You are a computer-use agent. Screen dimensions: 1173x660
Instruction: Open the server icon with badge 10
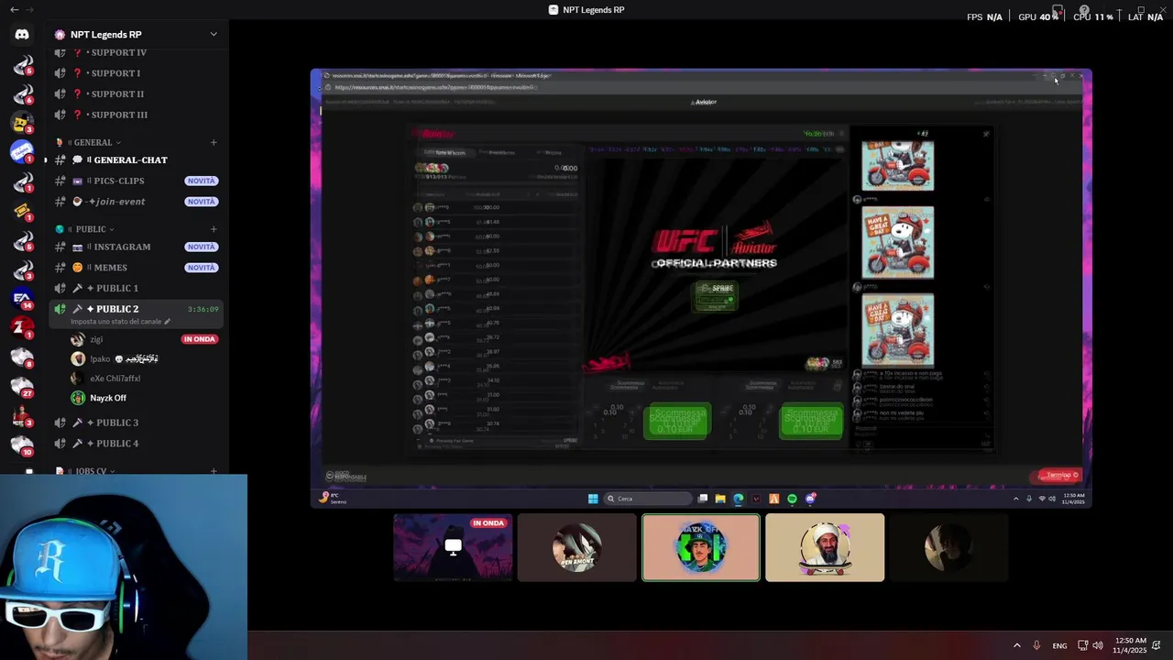[22, 445]
